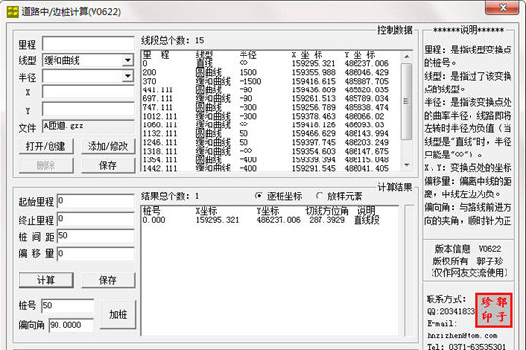The image size is (526, 350).
Task: Select the 放样元素 radio button
Action: pyautogui.click(x=319, y=196)
